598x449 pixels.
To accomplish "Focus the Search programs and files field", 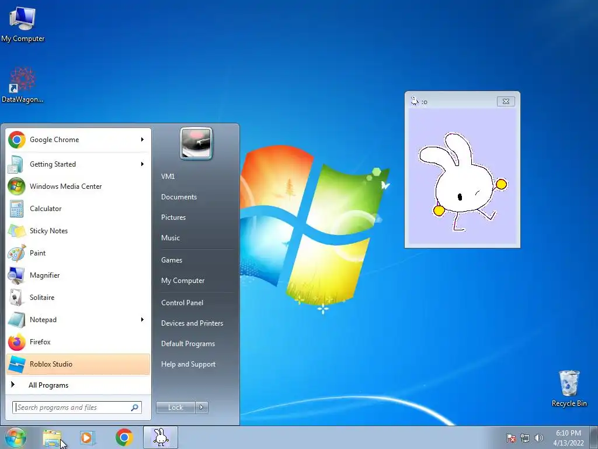I will point(77,407).
